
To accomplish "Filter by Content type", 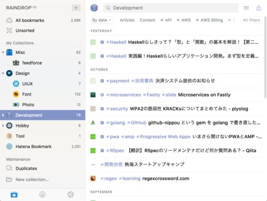I will coord(147,20).
